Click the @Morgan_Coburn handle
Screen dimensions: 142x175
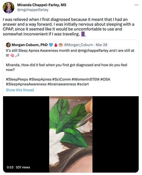[x=78, y=45]
